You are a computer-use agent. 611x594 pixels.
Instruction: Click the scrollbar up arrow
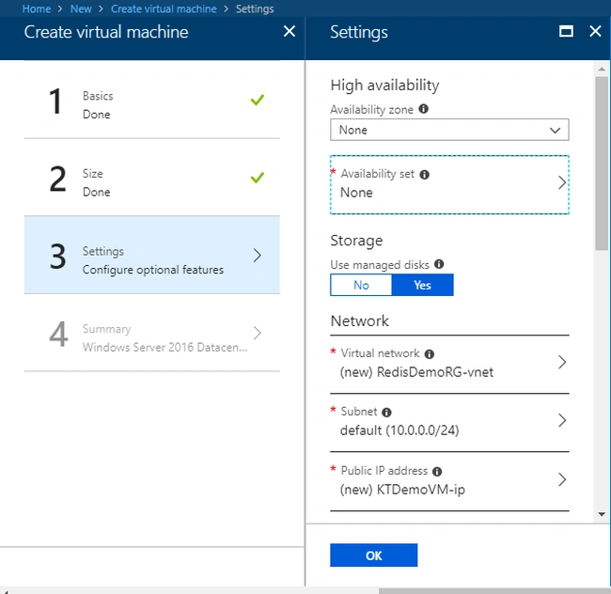pos(602,69)
